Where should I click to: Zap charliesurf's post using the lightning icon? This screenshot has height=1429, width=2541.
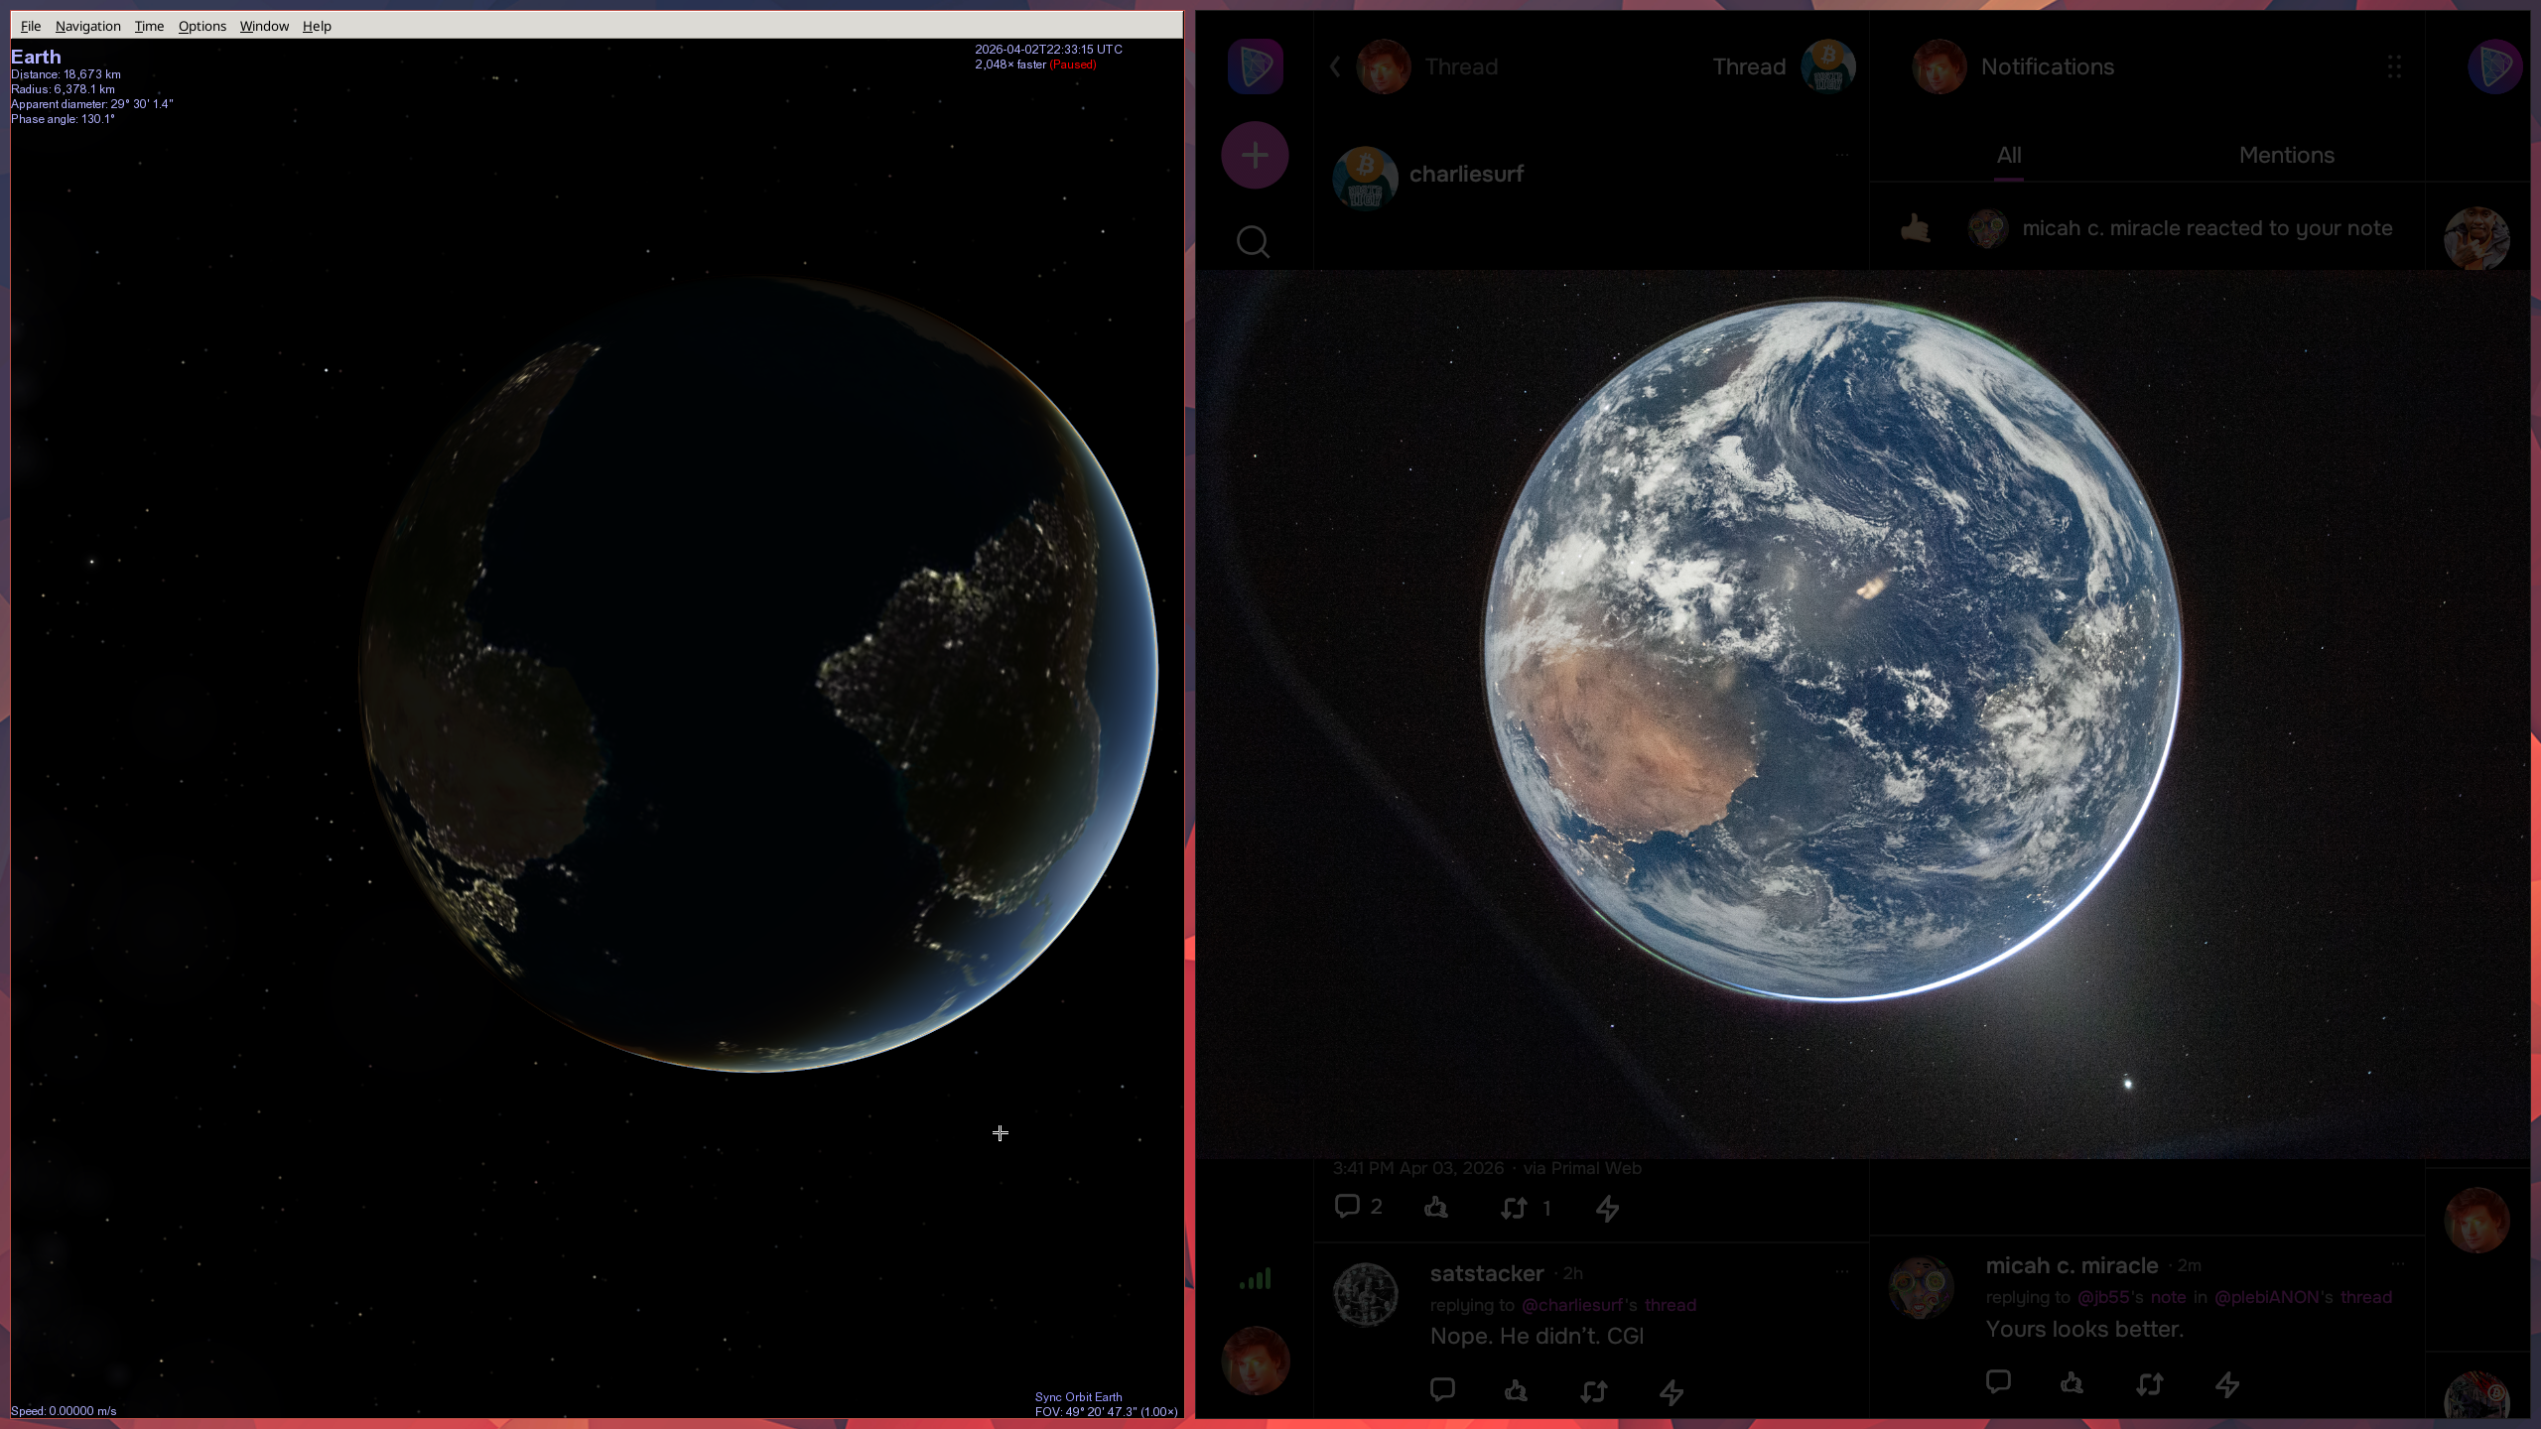point(1607,1208)
